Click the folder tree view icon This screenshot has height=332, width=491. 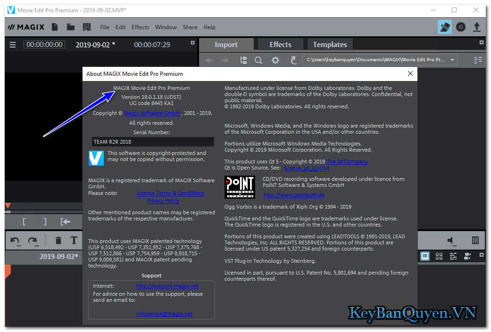243,60
